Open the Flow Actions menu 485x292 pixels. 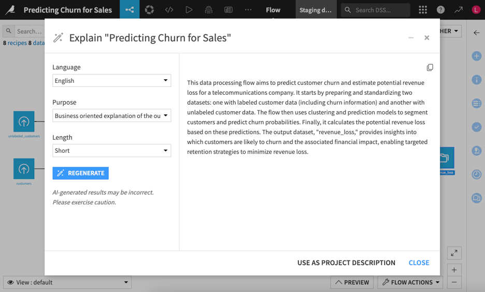(410, 282)
